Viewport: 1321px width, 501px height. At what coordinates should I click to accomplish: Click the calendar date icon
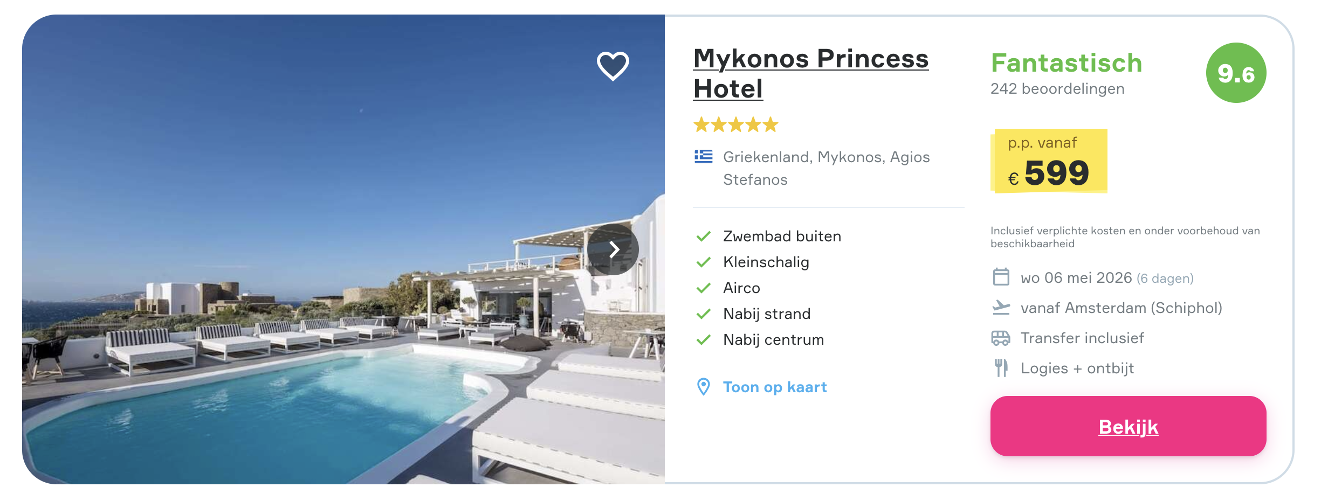point(1001,277)
